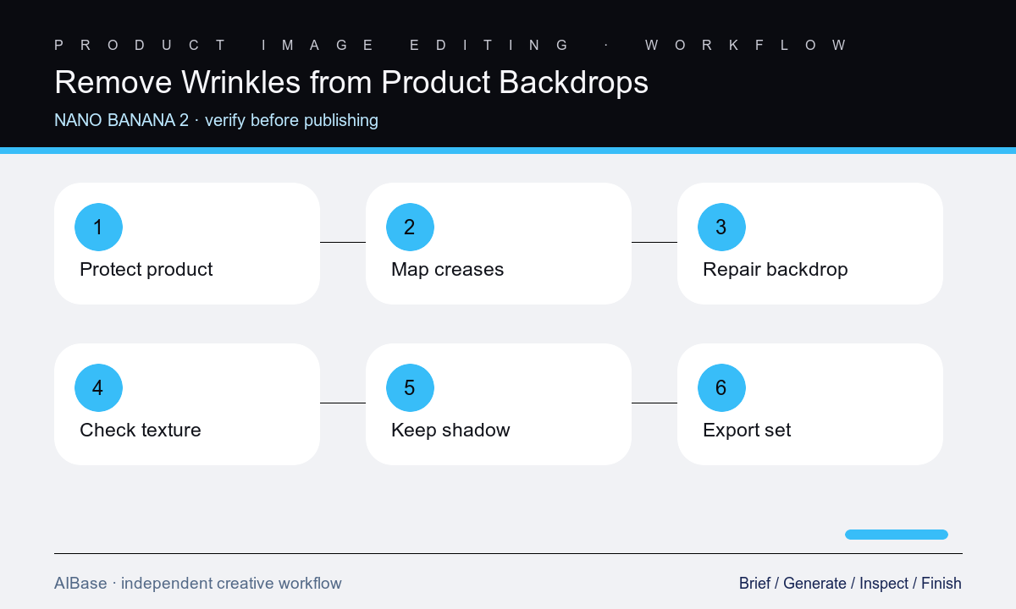Select the 'Protect product' label
The width and height of the screenshot is (1016, 609).
(146, 269)
